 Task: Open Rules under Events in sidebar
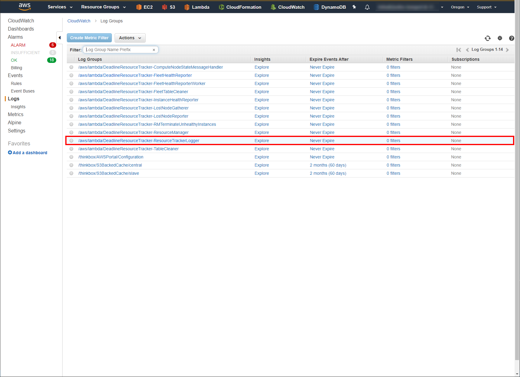pos(16,83)
